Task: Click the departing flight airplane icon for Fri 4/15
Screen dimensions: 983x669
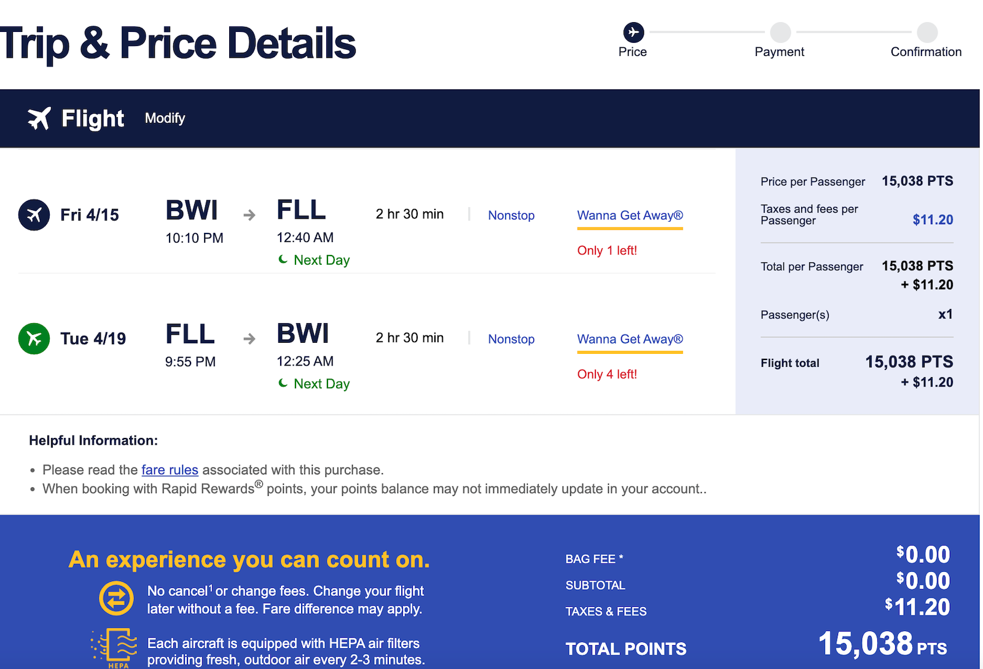Action: pyautogui.click(x=34, y=215)
